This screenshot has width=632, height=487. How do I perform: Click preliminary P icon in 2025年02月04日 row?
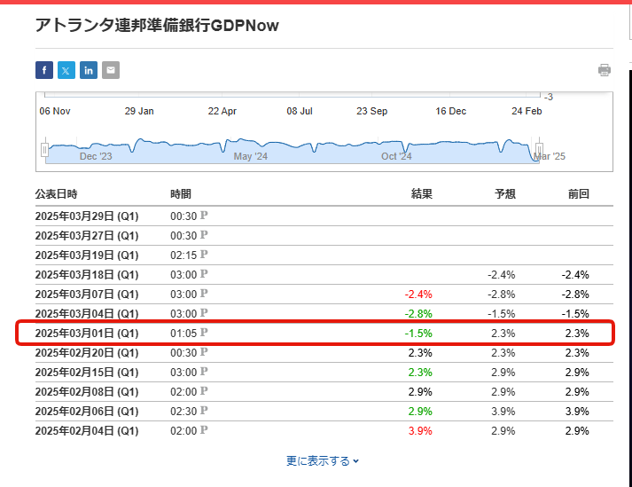(x=204, y=429)
